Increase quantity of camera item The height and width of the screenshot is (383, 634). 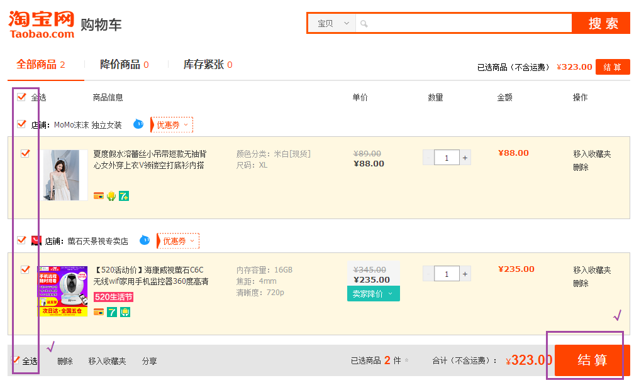pos(465,274)
